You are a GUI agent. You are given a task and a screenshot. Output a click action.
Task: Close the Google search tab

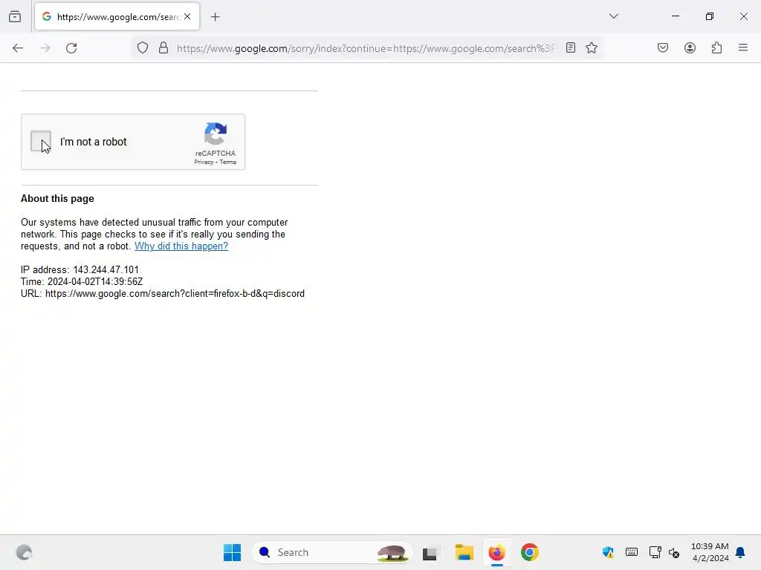click(x=187, y=16)
